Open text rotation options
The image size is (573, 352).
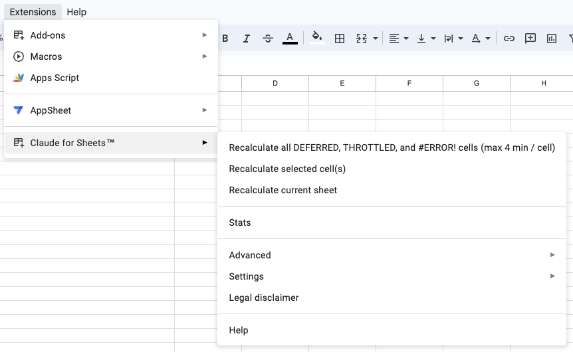click(476, 39)
